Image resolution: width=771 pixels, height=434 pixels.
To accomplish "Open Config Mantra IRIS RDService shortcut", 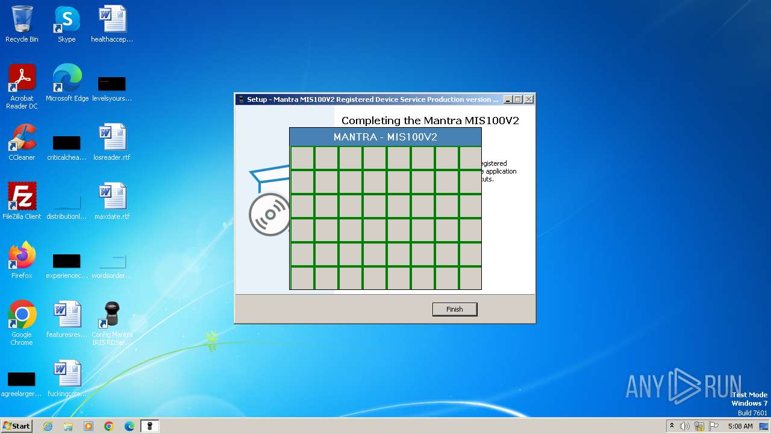I will [112, 323].
